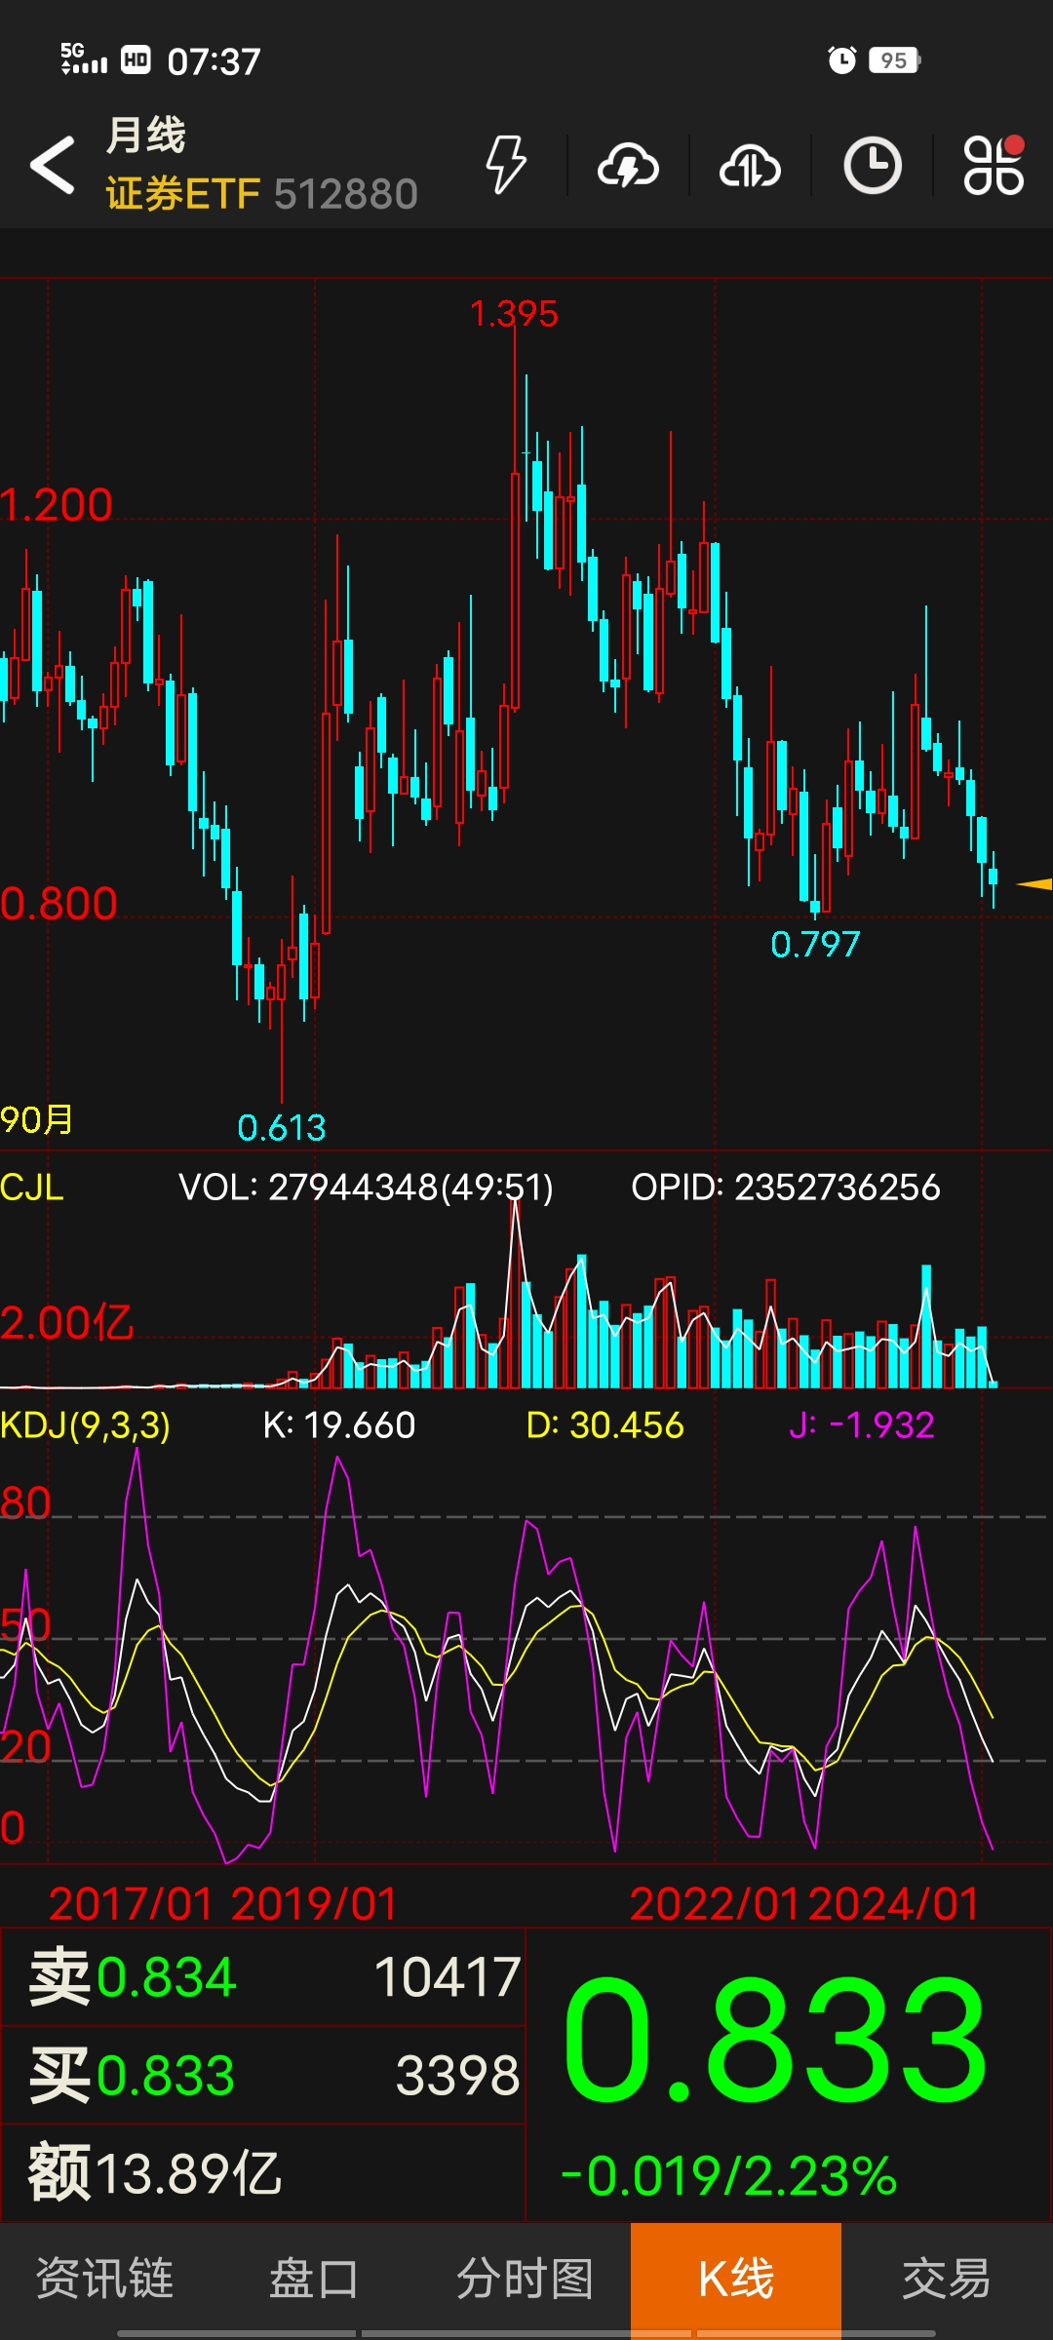Tap the cloud sync arrows icon

point(750,165)
